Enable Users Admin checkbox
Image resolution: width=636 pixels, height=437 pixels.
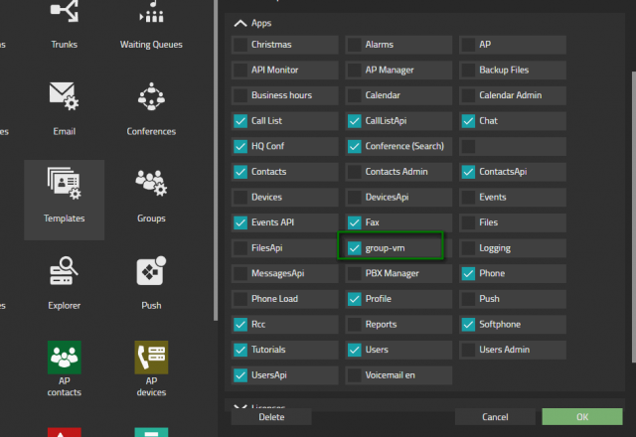pyautogui.click(x=468, y=350)
